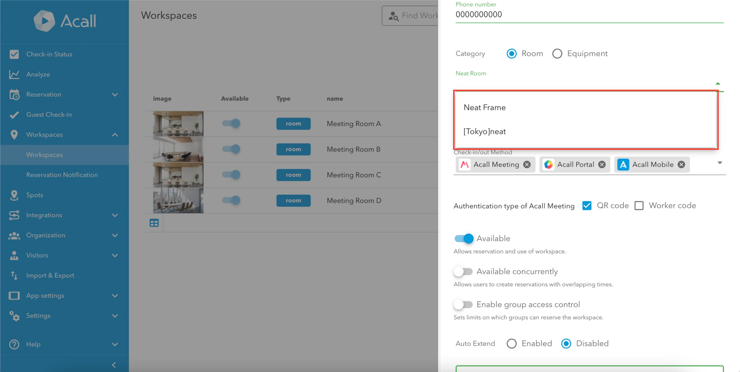Click room tag for Meeting Room D
740x372 pixels.
click(293, 201)
